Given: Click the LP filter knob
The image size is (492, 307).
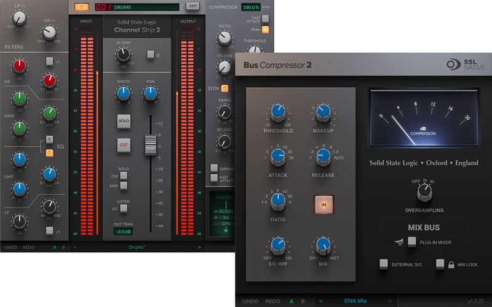Looking at the screenshot, I should pos(20,18).
